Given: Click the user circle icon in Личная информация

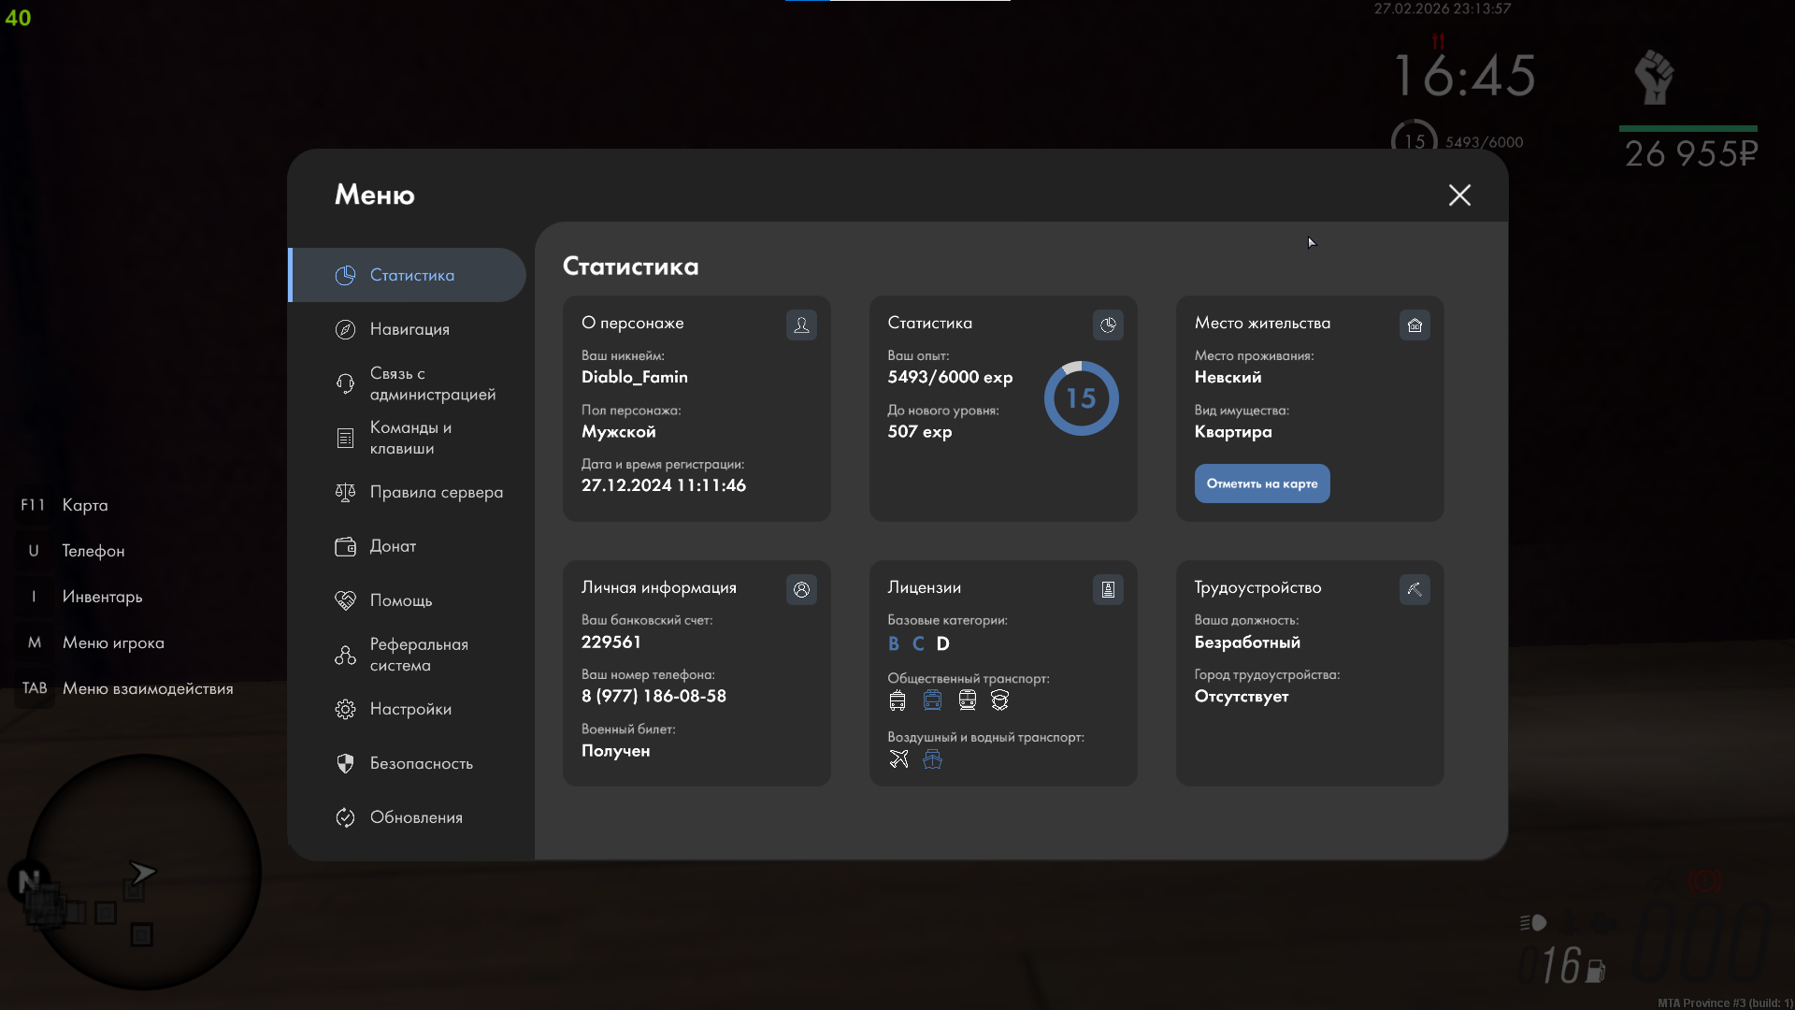Looking at the screenshot, I should 801,589.
